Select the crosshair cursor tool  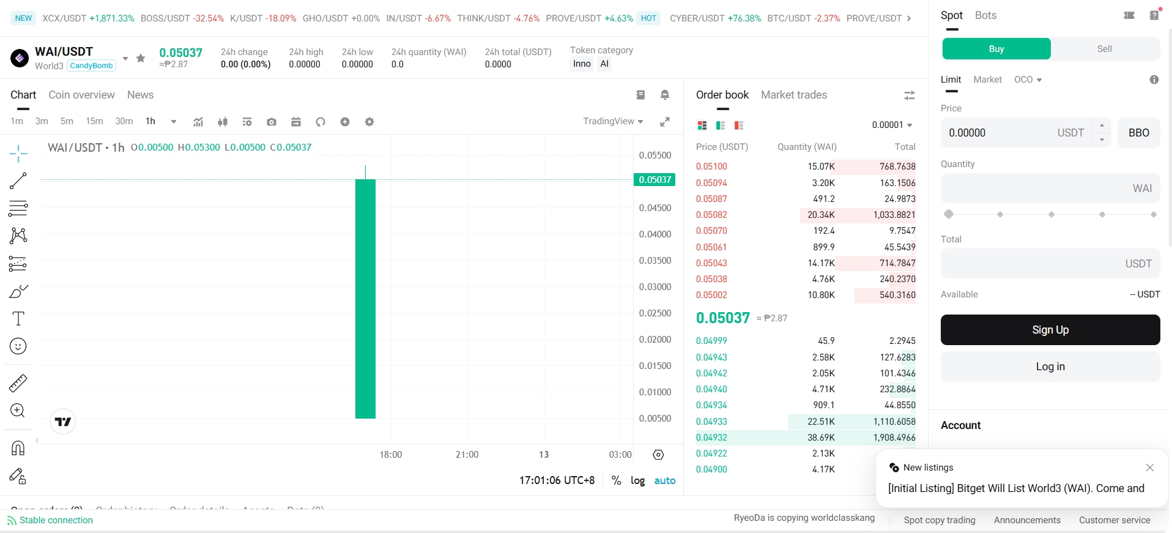click(x=18, y=154)
